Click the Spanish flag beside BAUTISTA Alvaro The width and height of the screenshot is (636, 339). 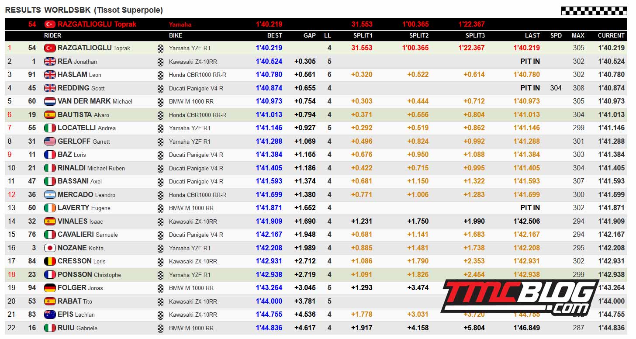coord(50,115)
